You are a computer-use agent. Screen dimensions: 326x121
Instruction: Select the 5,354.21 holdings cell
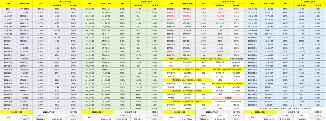point(269,105)
